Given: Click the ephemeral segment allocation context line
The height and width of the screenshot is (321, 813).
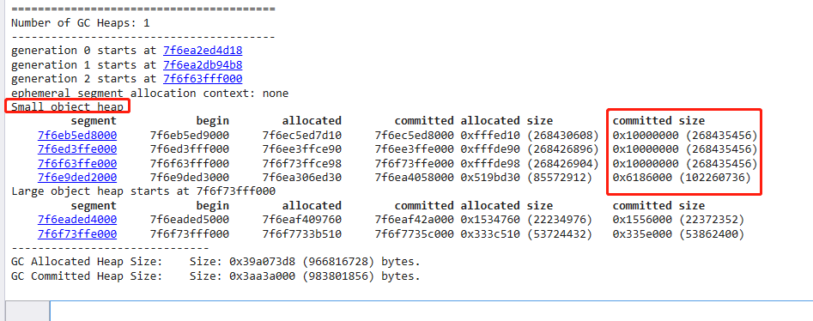Looking at the screenshot, I should click(x=150, y=94).
